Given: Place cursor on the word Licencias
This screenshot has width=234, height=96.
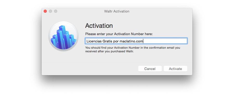Looking at the screenshot, I should click(94, 41).
